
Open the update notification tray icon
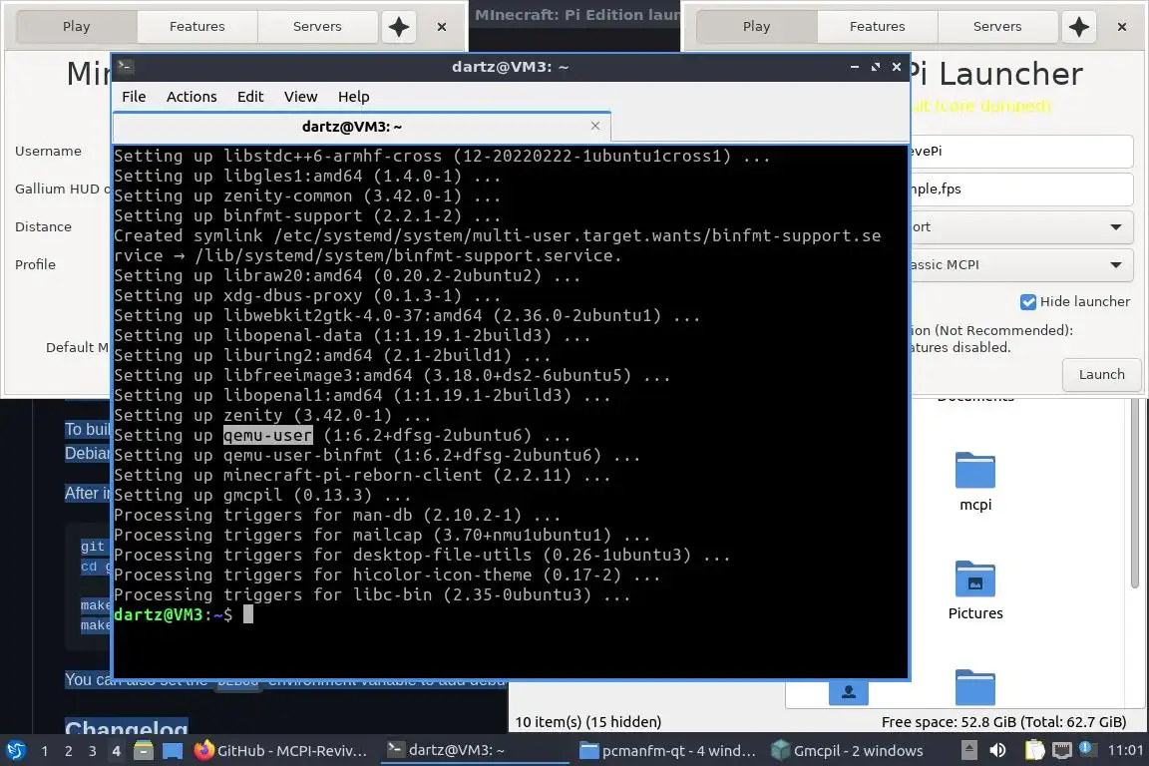click(1087, 749)
